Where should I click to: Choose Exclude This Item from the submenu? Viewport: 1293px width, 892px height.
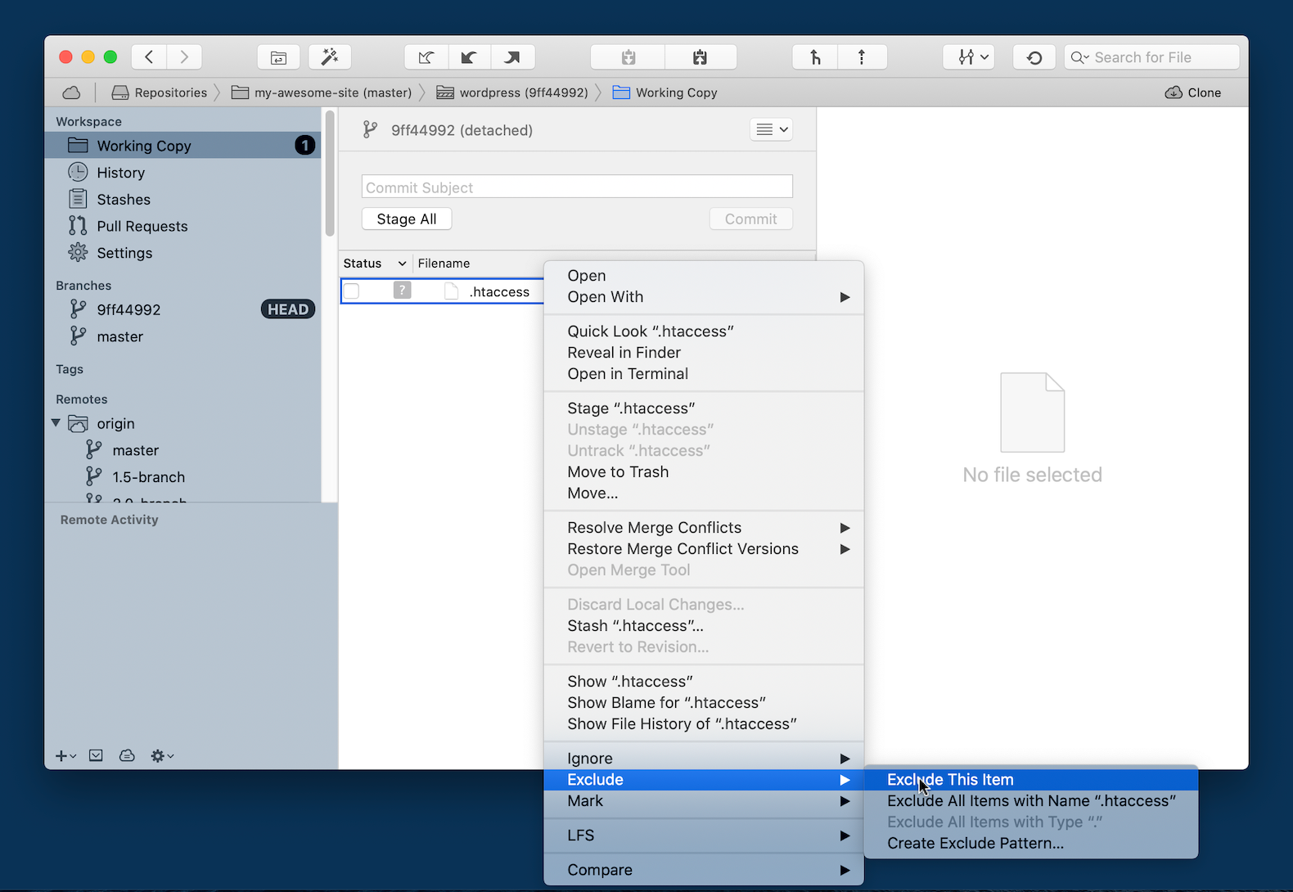point(949,780)
